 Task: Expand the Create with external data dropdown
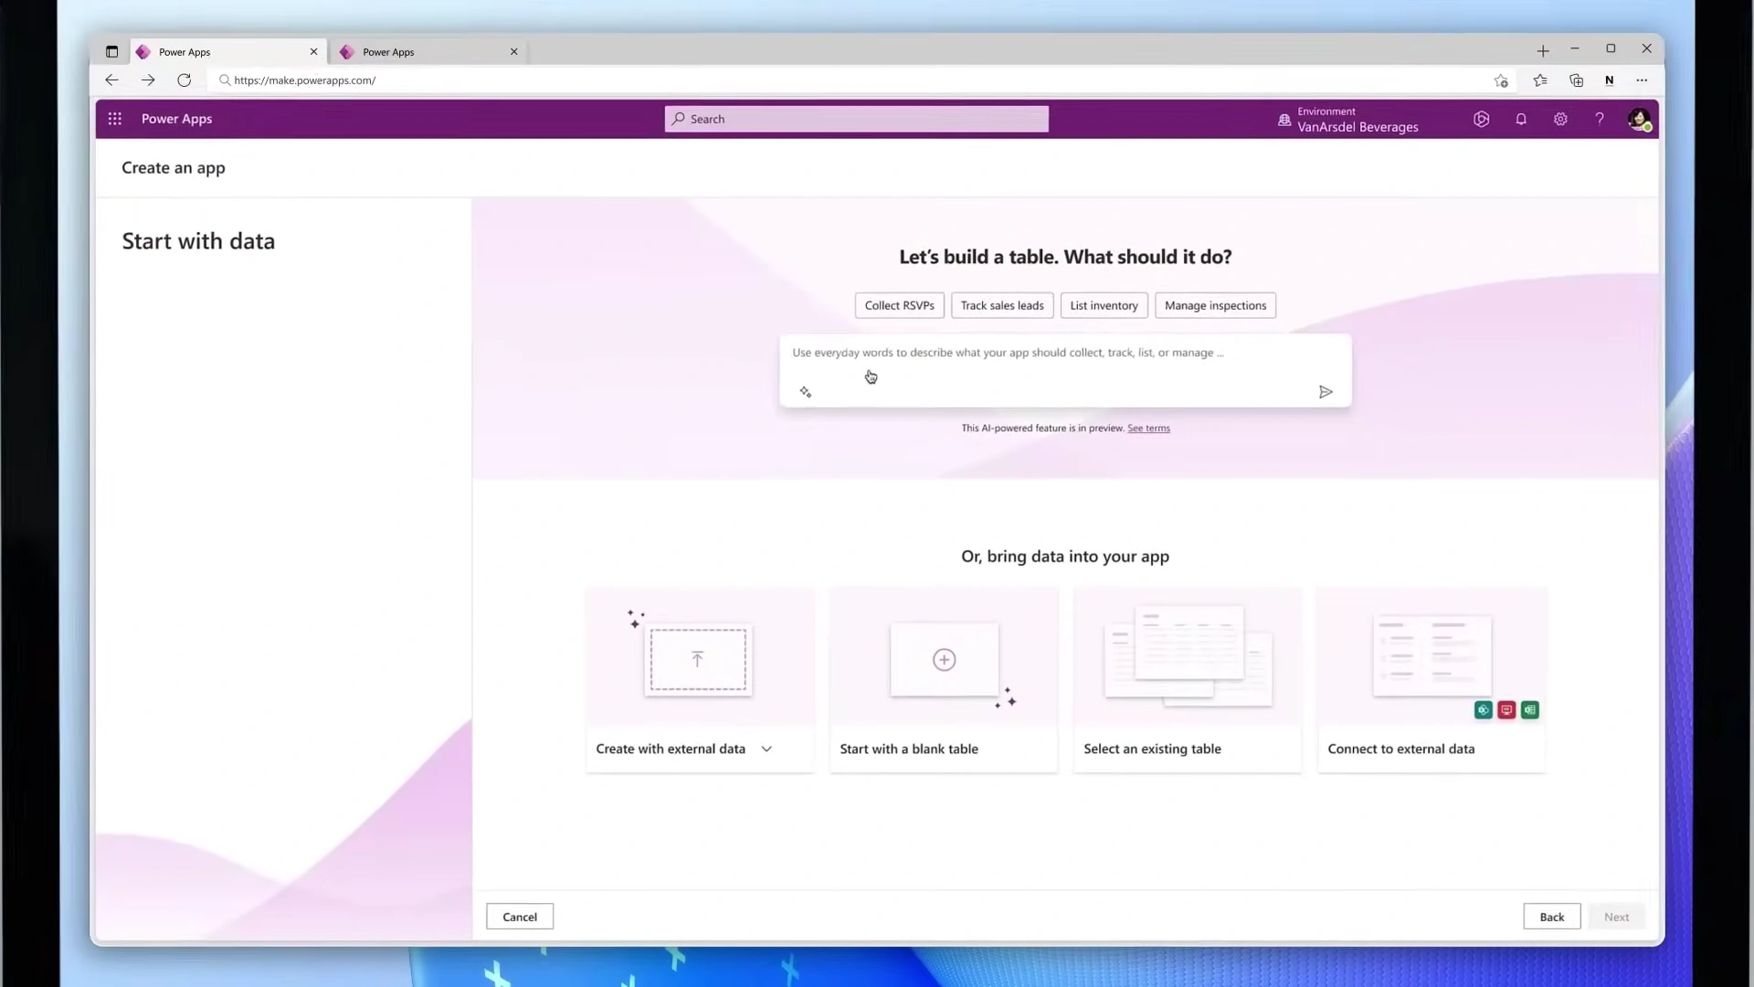point(766,749)
